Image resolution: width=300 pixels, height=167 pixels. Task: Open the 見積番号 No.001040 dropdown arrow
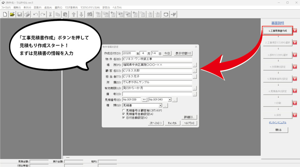170,100
